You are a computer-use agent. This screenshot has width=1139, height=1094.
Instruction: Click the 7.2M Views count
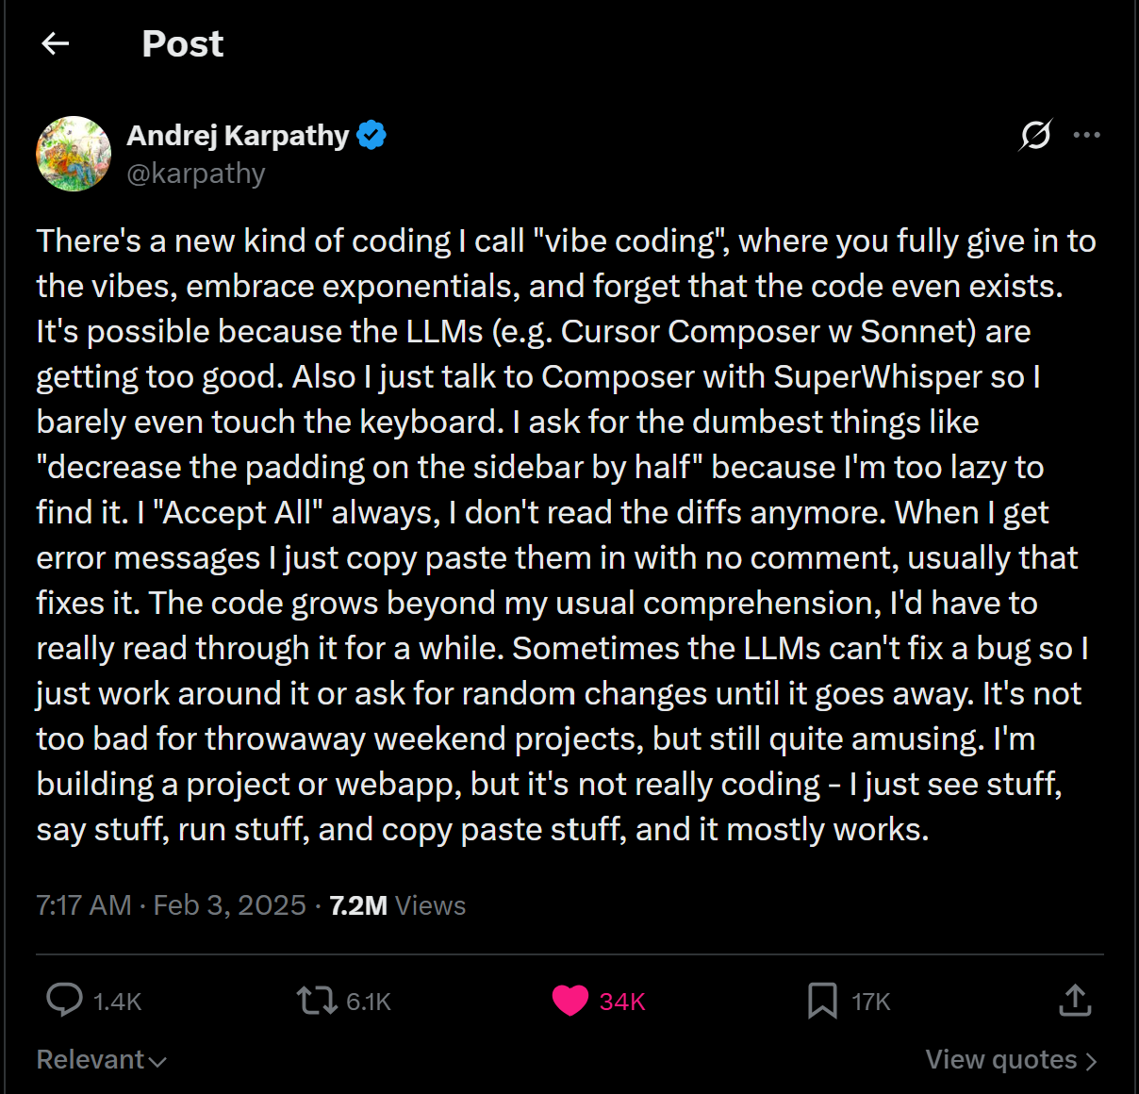pyautogui.click(x=398, y=905)
